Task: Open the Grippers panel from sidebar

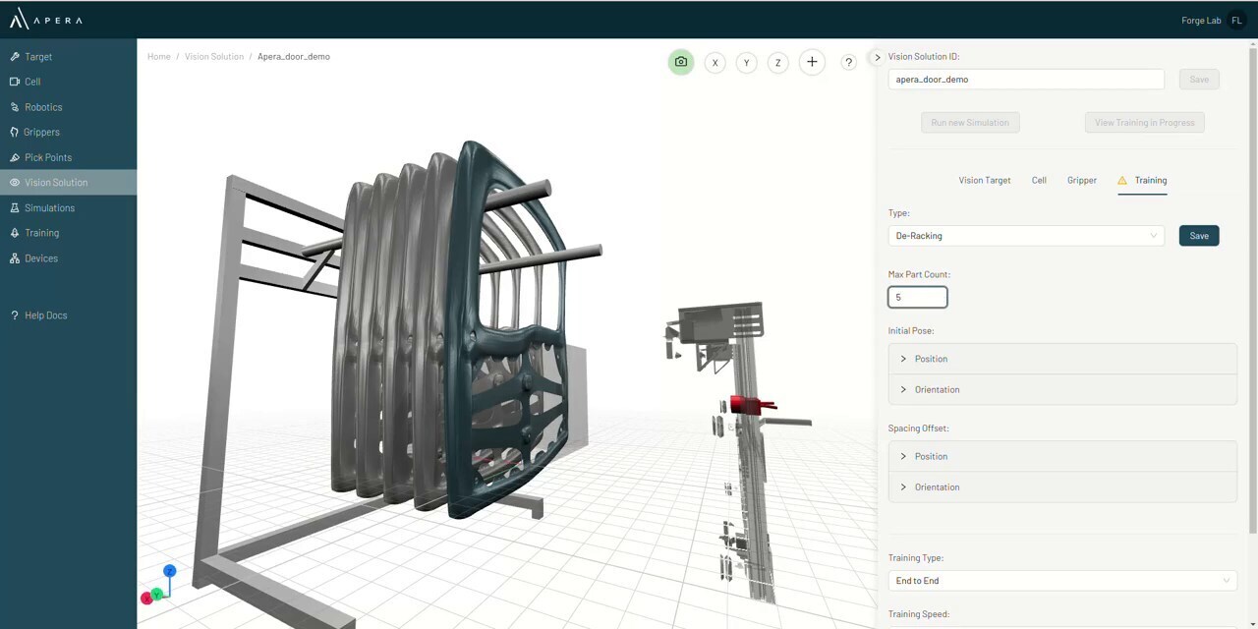Action: tap(41, 132)
